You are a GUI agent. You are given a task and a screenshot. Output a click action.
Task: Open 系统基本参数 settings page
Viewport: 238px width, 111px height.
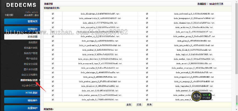30,48
